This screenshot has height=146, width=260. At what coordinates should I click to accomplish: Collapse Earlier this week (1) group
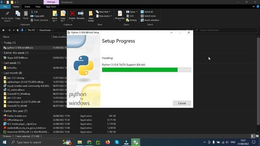2,53
